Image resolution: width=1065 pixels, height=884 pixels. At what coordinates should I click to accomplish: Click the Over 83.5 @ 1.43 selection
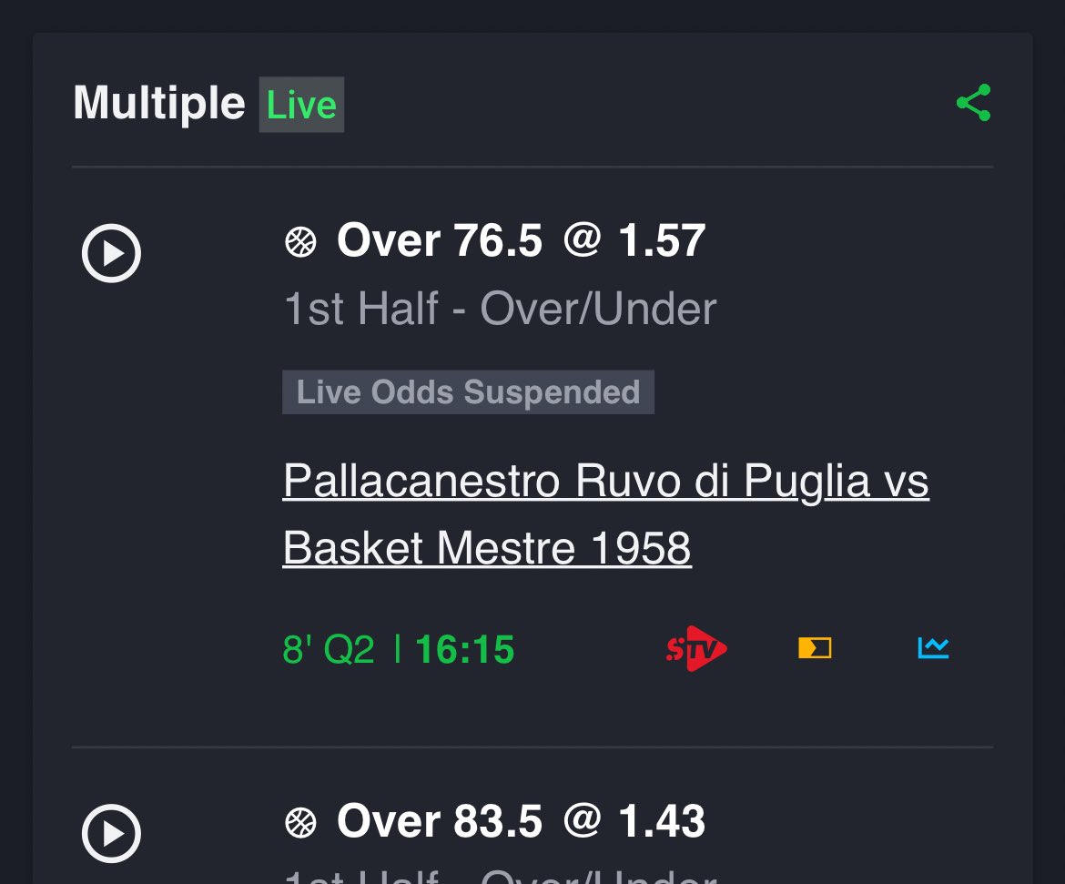pyautogui.click(x=521, y=821)
